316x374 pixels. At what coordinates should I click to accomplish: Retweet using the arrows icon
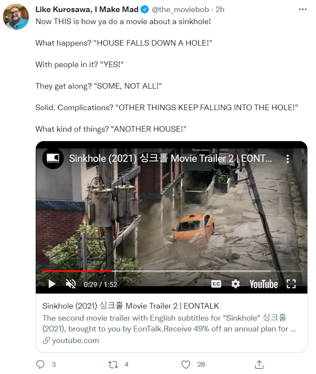[113, 364]
